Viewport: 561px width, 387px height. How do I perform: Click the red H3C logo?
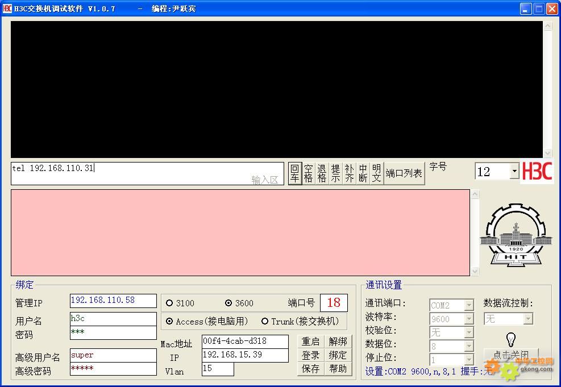coord(537,171)
